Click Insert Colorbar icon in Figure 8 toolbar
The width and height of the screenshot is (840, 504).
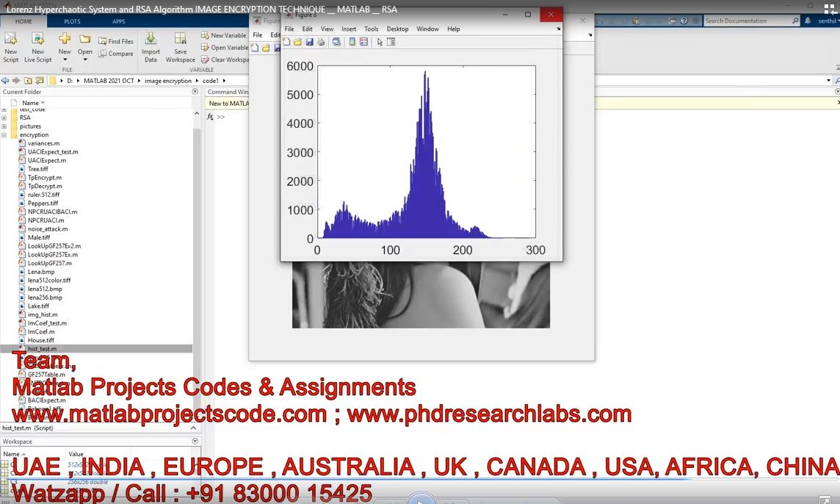(x=352, y=42)
